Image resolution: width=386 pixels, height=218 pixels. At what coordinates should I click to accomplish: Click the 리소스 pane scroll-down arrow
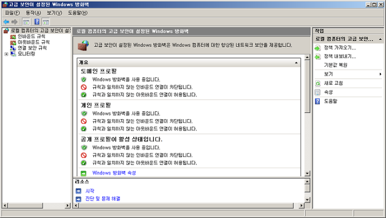click(x=307, y=200)
